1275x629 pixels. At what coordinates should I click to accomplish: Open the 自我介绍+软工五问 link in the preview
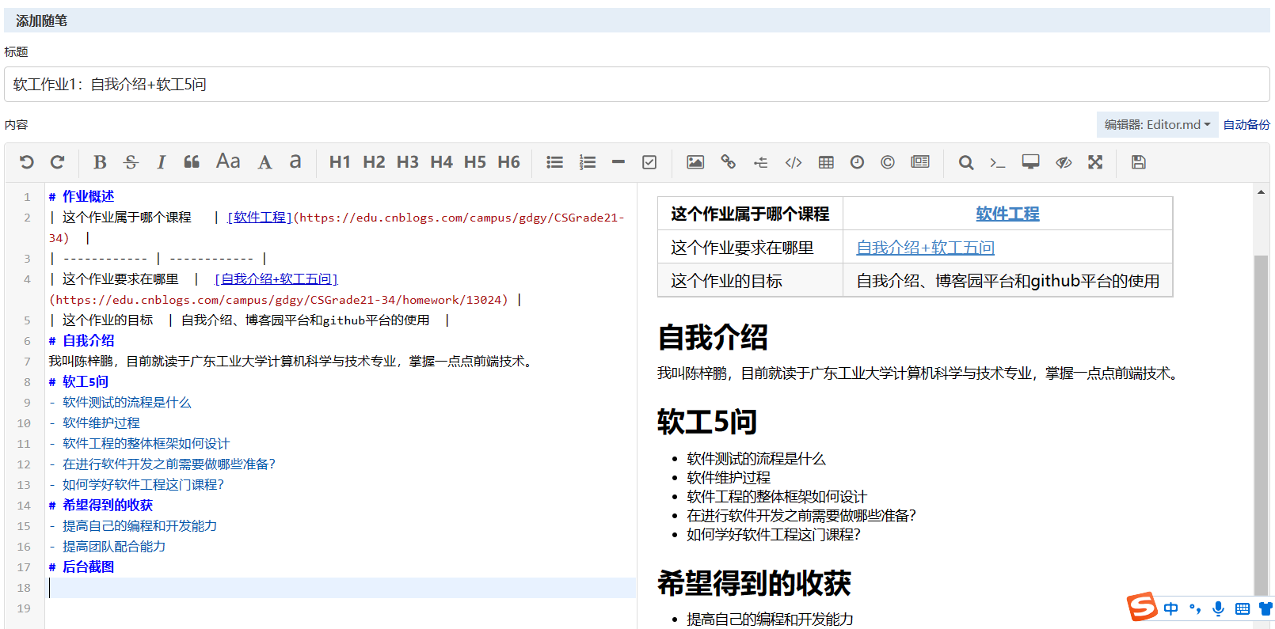click(x=925, y=248)
